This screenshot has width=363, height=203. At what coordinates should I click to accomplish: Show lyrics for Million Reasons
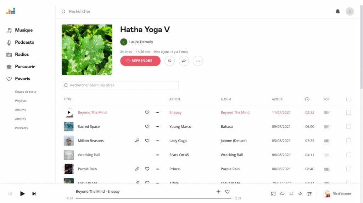(x=137, y=141)
